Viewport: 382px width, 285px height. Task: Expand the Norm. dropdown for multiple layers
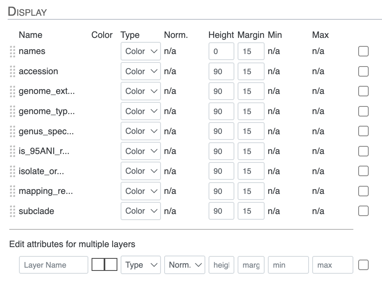tap(184, 265)
